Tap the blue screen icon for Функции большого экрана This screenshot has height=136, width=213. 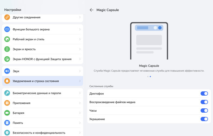pos(7,29)
